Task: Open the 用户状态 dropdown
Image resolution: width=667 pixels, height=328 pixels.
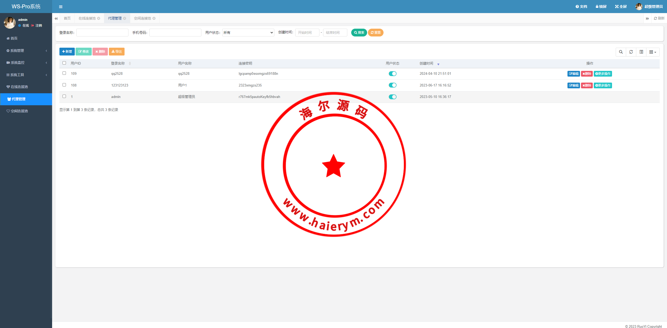Action: click(x=248, y=33)
